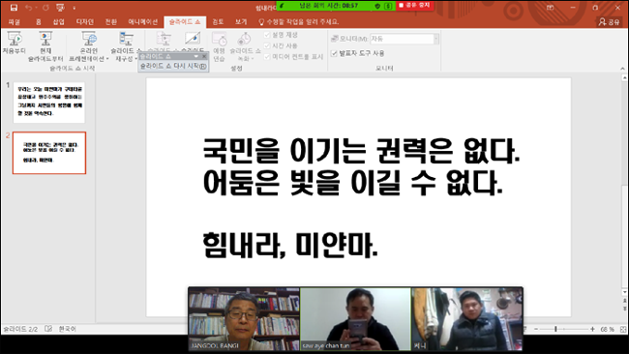Image resolution: width=629 pixels, height=354 pixels.
Task: Open the Customize Quick Access Toolbar arrow
Action: (75, 8)
